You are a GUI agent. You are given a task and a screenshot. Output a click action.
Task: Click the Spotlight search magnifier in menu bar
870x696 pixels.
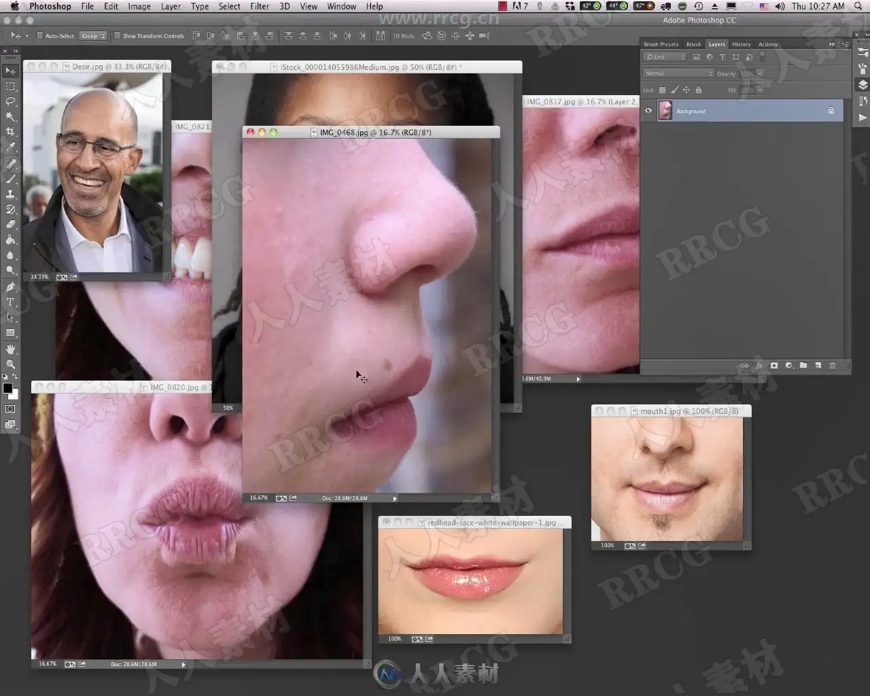click(858, 6)
